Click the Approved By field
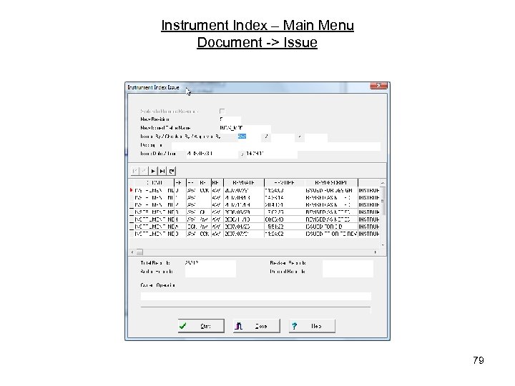Viewport: 515px width, 386px height. tap(316, 137)
